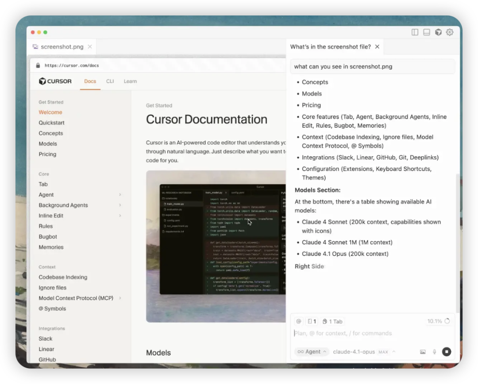Click the @ add context button
This screenshot has height=384, width=478.
coord(299,321)
